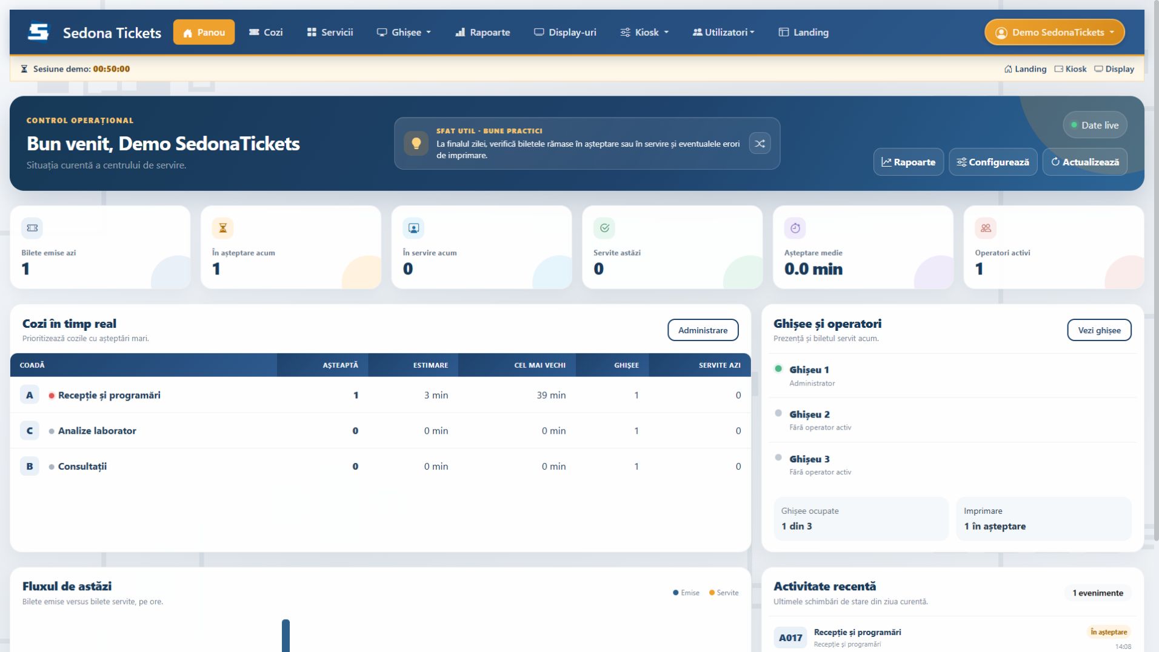Go to the Cozi menu item
1159x652 pixels.
[x=266, y=32]
